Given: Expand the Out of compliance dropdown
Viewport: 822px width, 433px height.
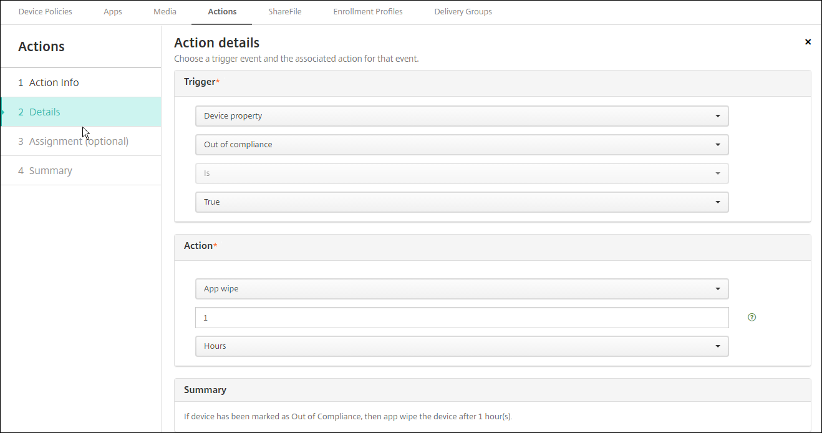Looking at the screenshot, I should click(x=462, y=145).
